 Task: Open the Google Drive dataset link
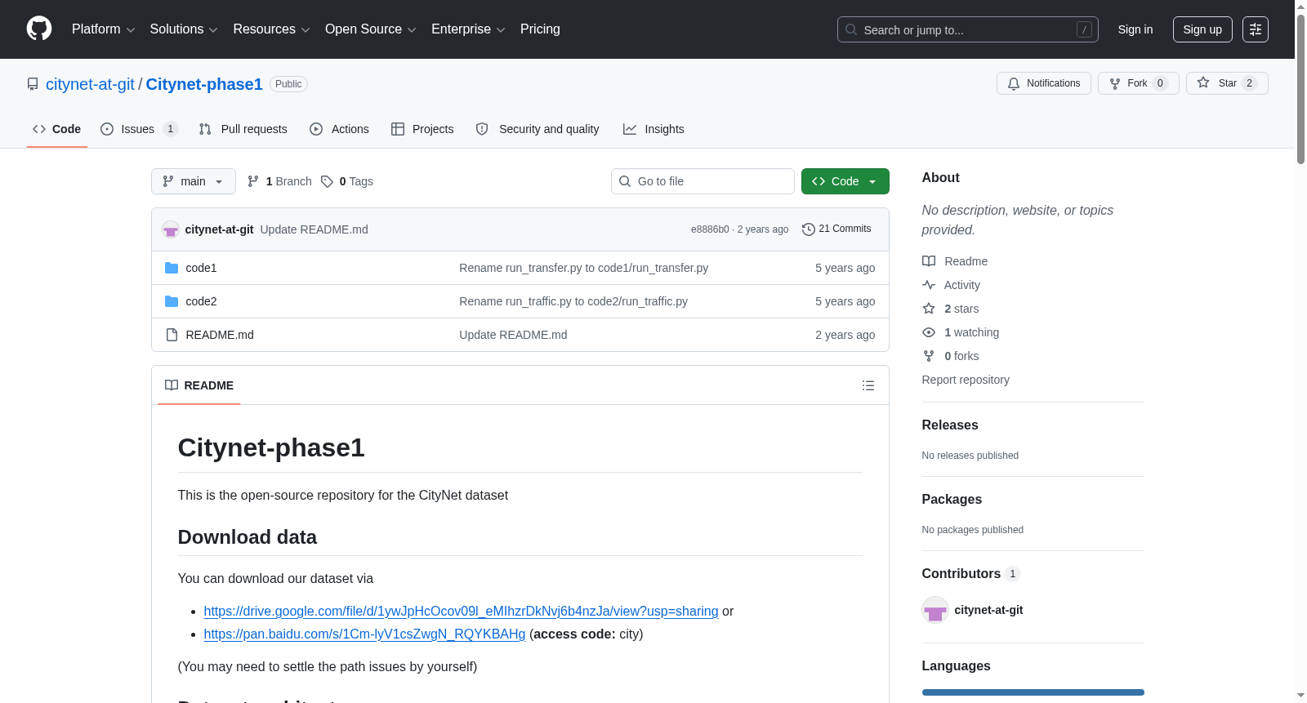click(461, 612)
